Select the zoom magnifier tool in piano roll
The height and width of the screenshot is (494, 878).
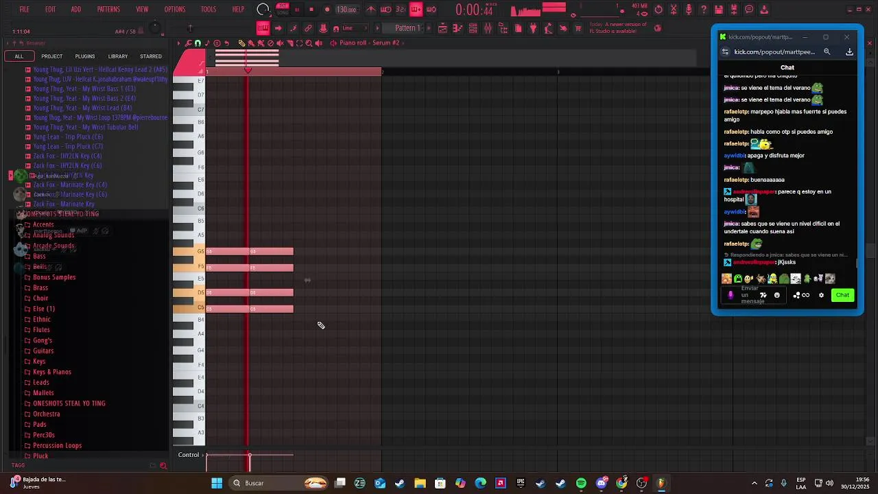point(309,43)
